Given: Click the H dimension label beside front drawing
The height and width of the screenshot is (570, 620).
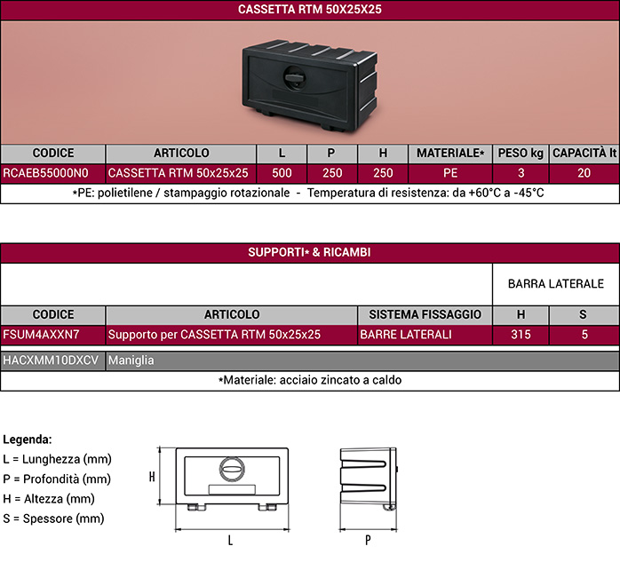Looking at the screenshot, I should (152, 477).
